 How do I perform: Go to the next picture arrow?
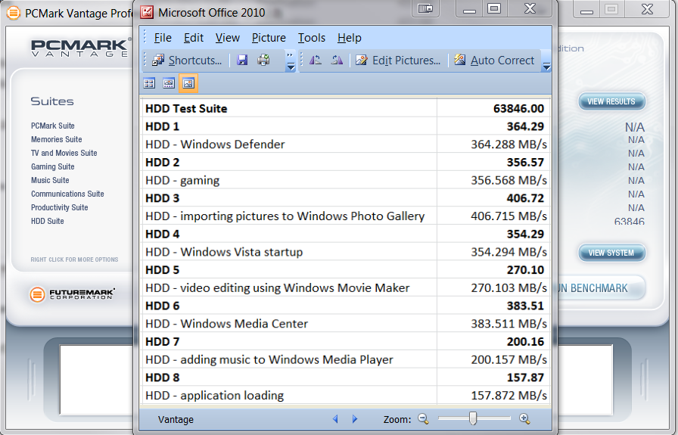354,419
